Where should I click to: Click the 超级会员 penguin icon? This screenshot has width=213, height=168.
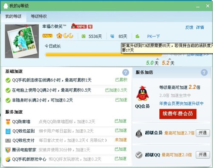139,133
